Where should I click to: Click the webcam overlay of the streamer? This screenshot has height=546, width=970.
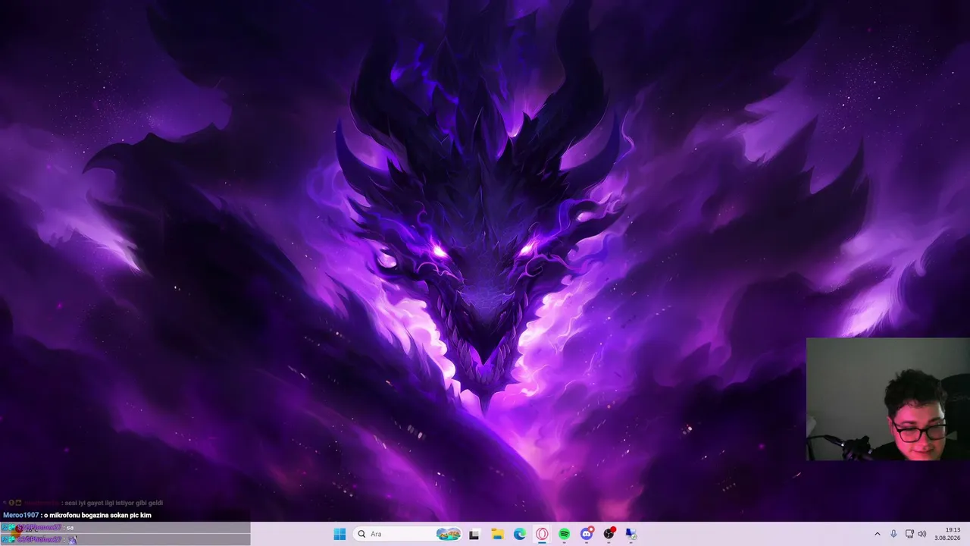coord(888,399)
